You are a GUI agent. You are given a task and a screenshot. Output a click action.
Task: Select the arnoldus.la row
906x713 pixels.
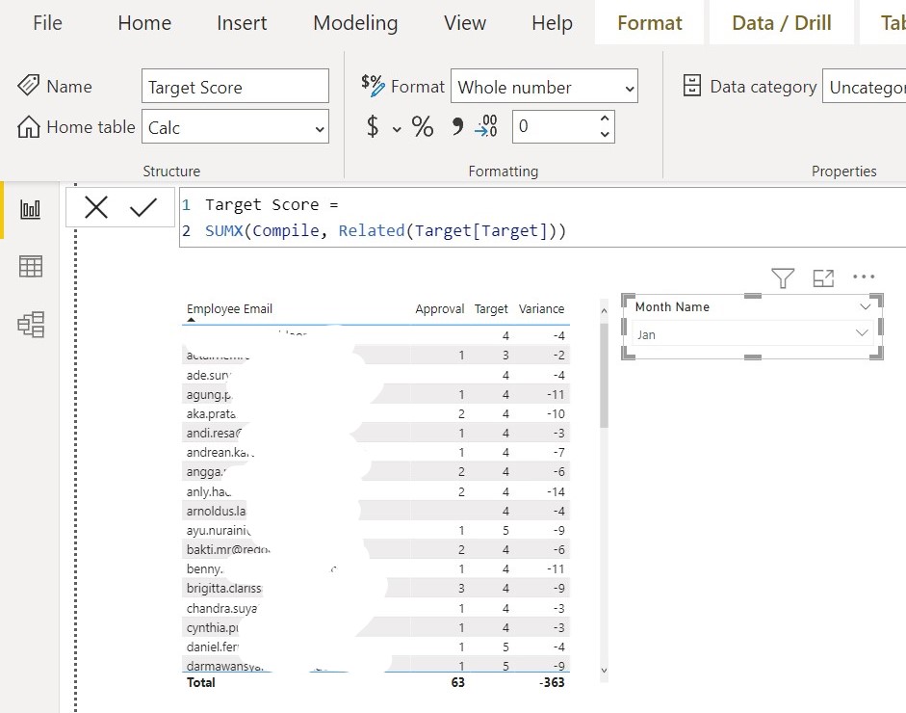pyautogui.click(x=375, y=511)
